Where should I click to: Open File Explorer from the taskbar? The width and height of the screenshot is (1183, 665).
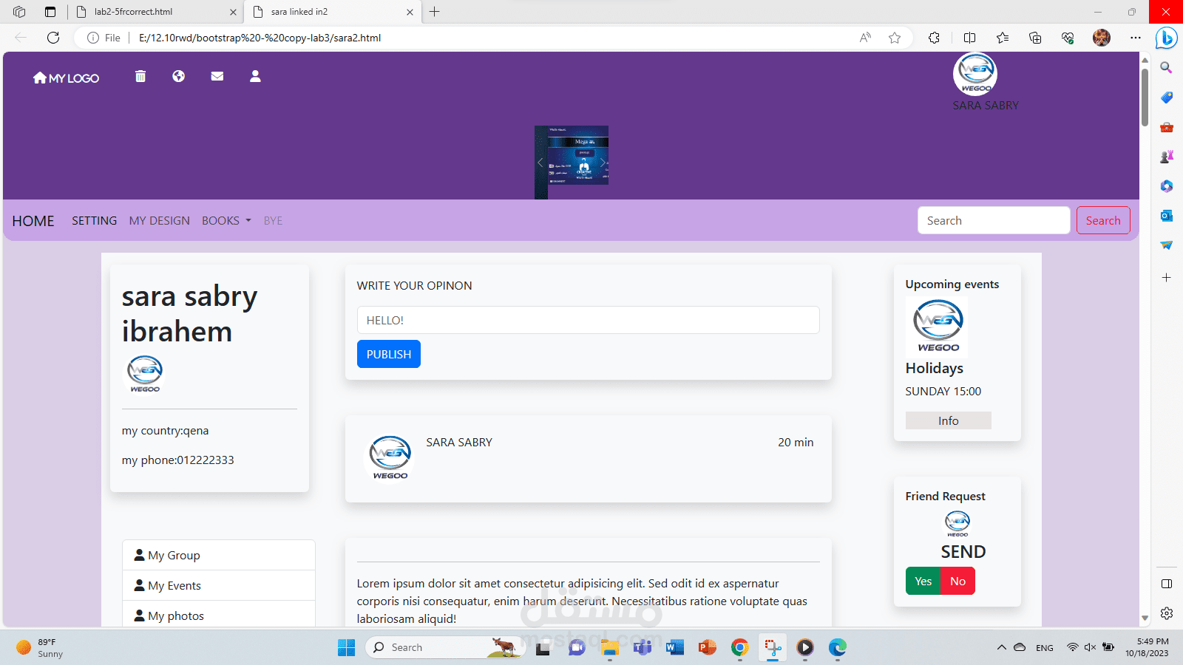(610, 647)
